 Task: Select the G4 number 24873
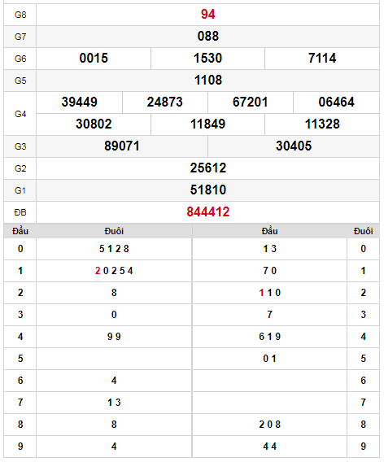(x=164, y=102)
